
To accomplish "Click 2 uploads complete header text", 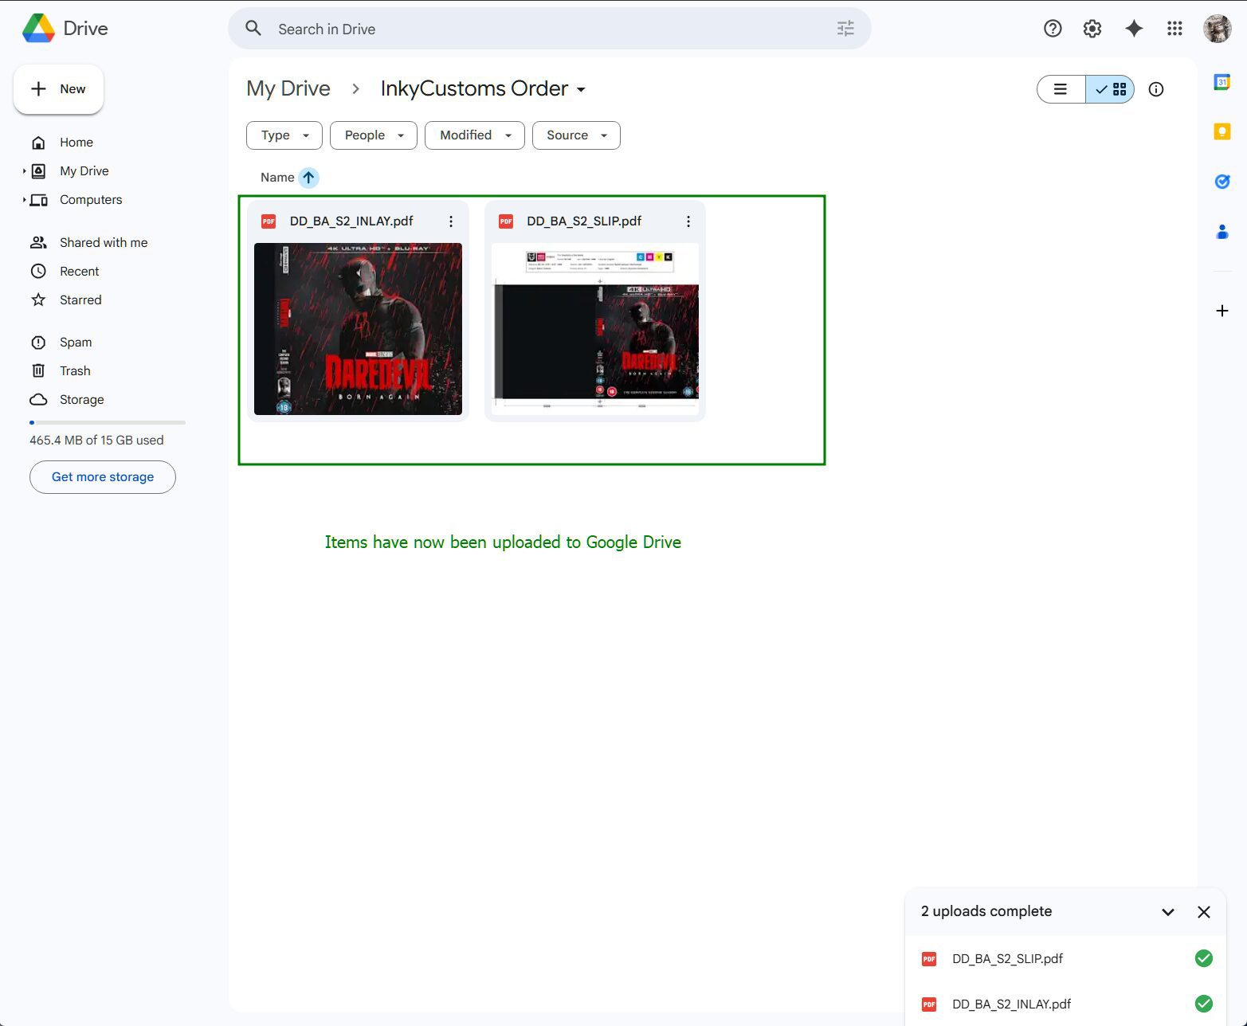I will coord(986,911).
